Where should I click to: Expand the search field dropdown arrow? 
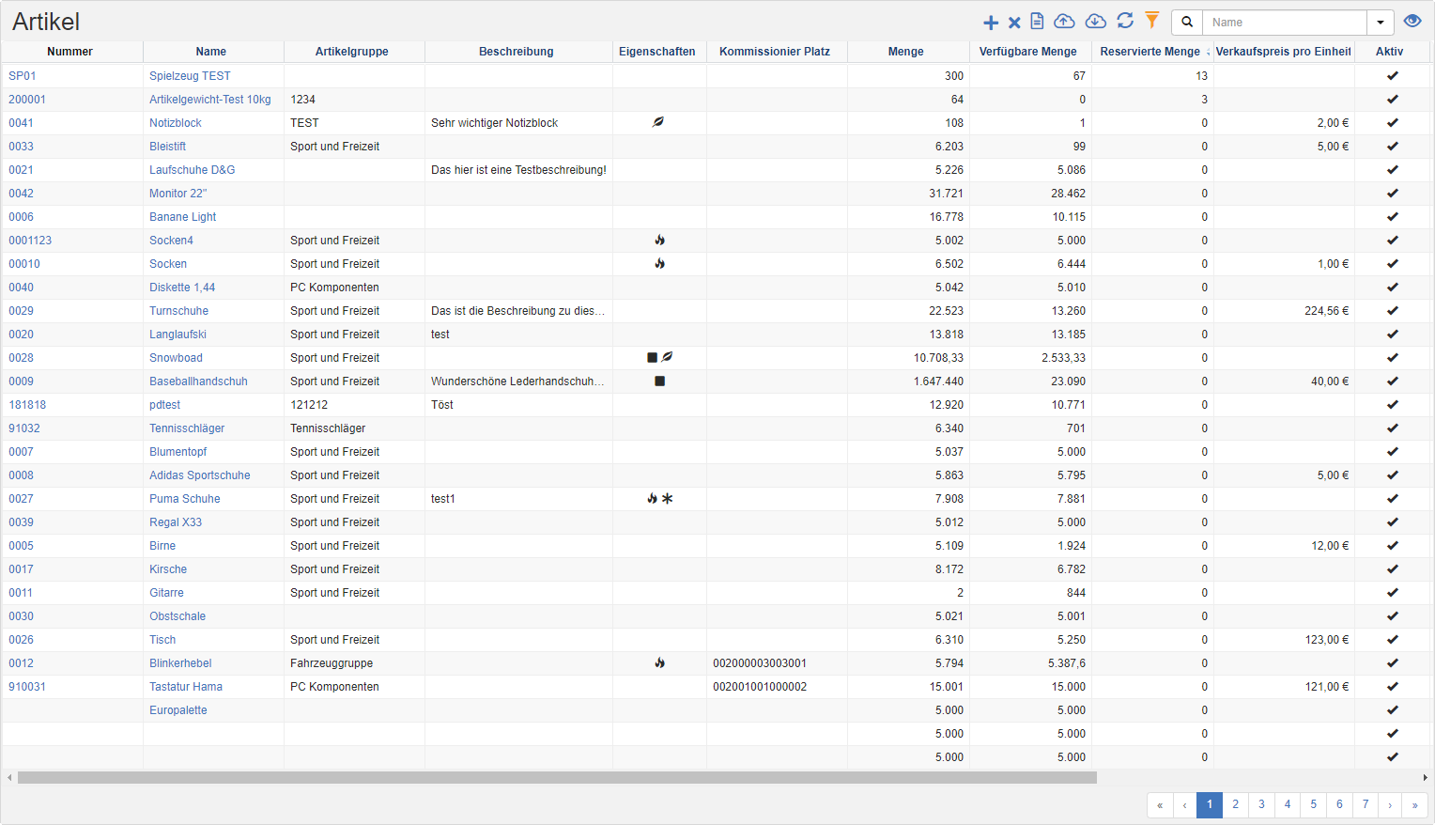pyautogui.click(x=1380, y=23)
